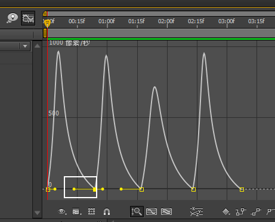
Task: Open the edit selected keyframes diamond menu
Action: [x=226, y=212]
